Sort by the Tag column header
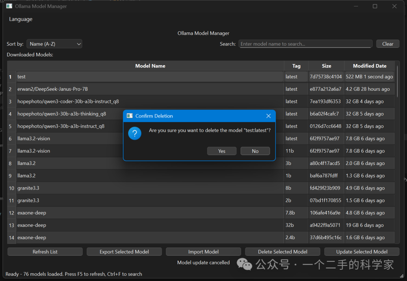Image resolution: width=407 pixels, height=281 pixels. click(x=296, y=66)
